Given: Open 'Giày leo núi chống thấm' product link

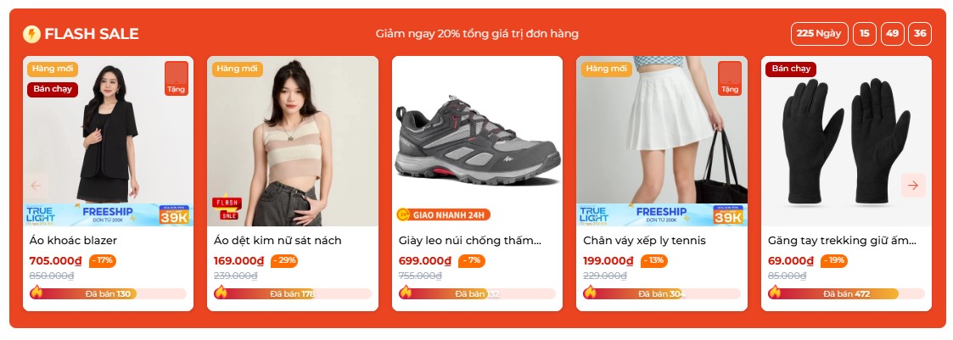Looking at the screenshot, I should 470,241.
